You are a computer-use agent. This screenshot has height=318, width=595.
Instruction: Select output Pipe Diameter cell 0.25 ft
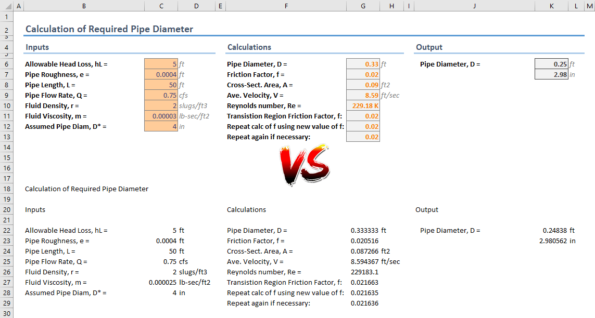(551, 64)
